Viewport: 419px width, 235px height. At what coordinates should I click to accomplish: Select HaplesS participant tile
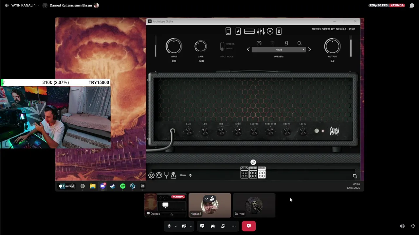(210, 205)
